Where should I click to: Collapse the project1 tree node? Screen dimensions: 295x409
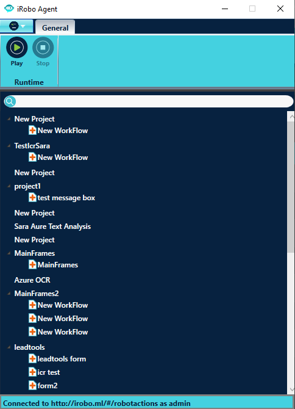[9, 186]
